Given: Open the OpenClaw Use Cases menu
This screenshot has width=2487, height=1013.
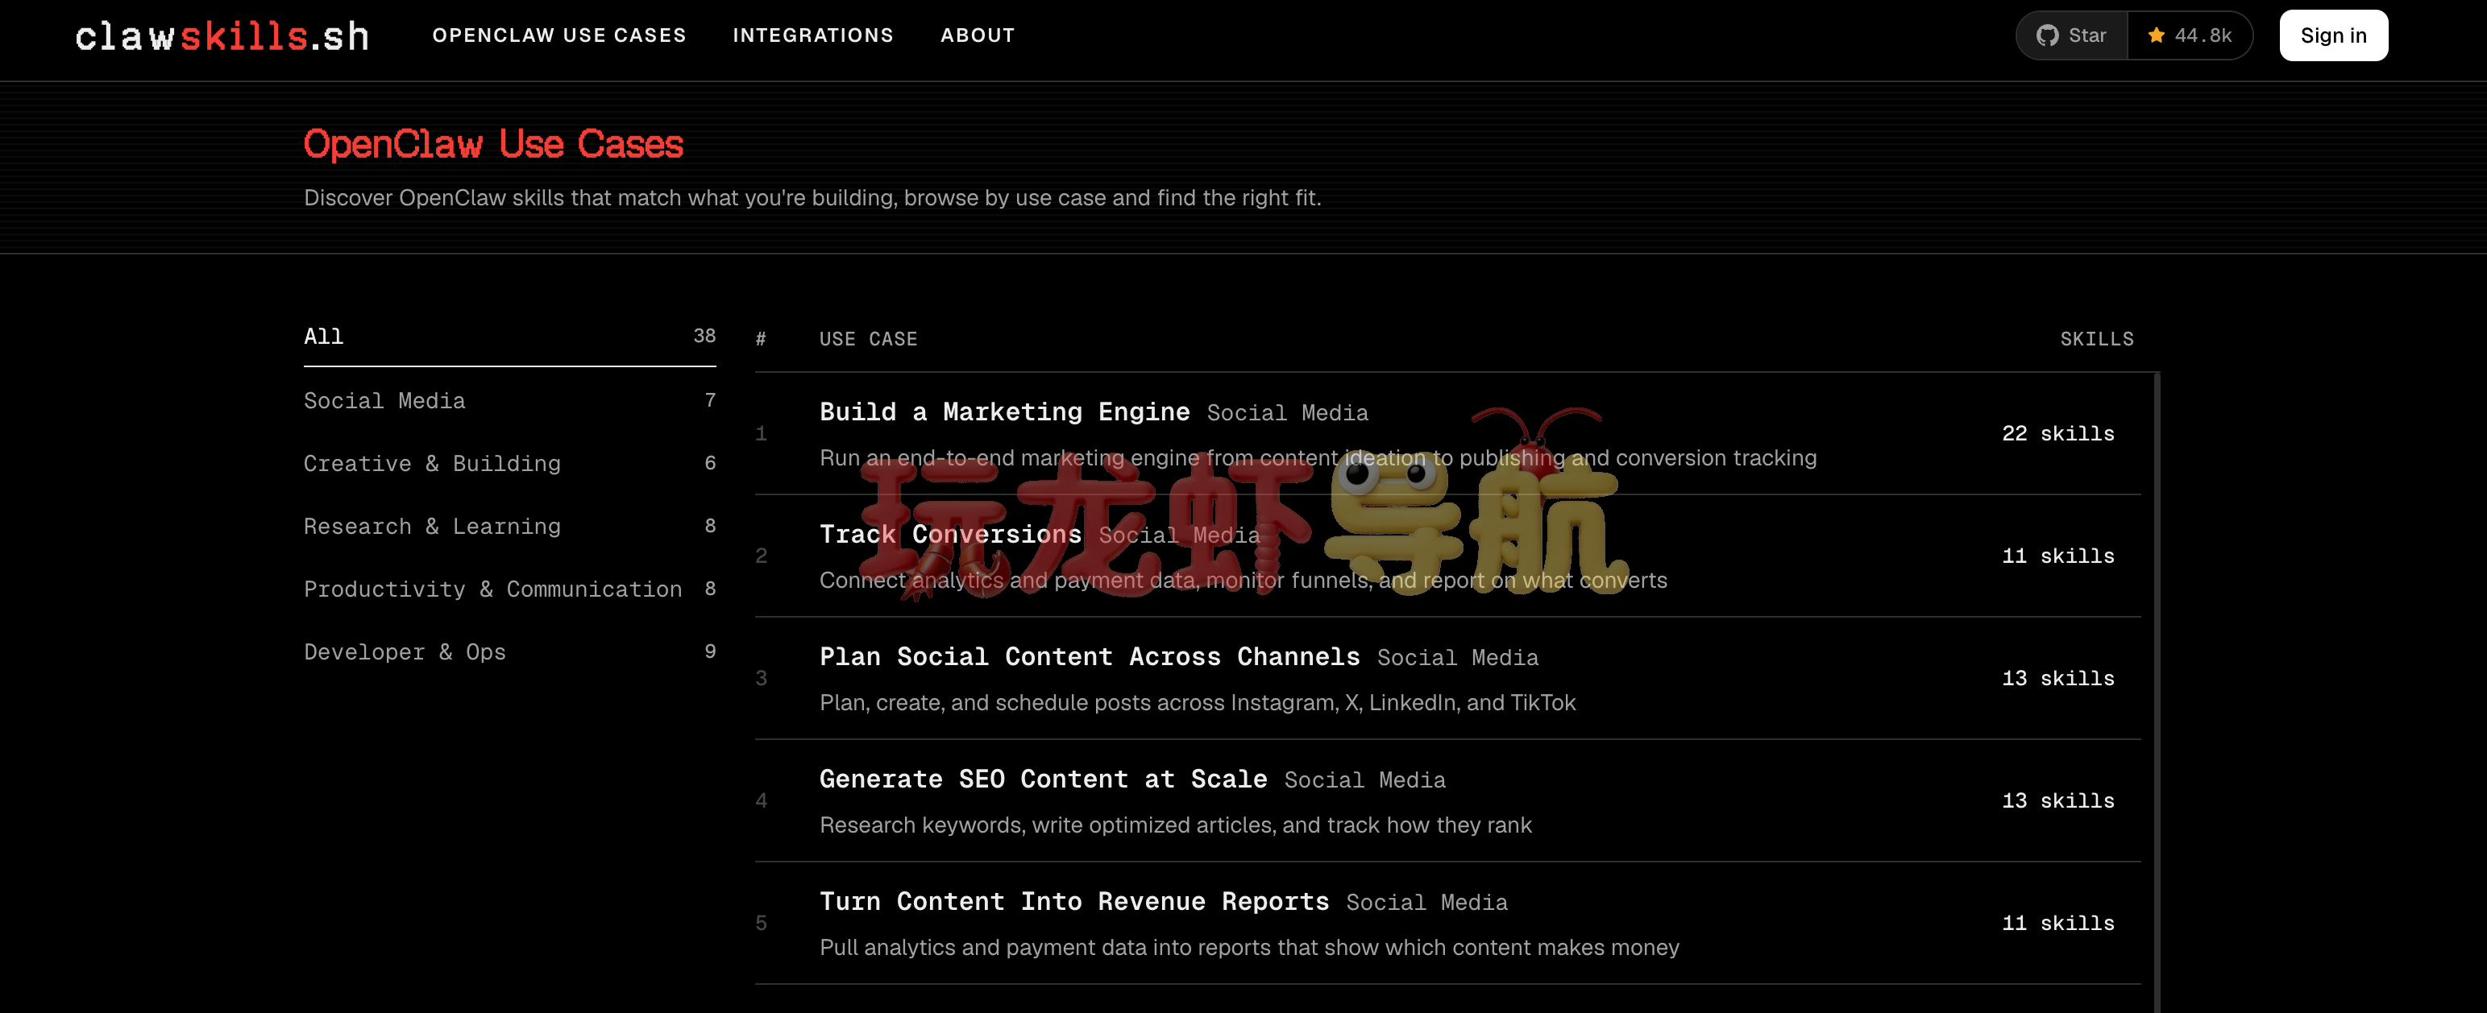Looking at the screenshot, I should coord(559,35).
